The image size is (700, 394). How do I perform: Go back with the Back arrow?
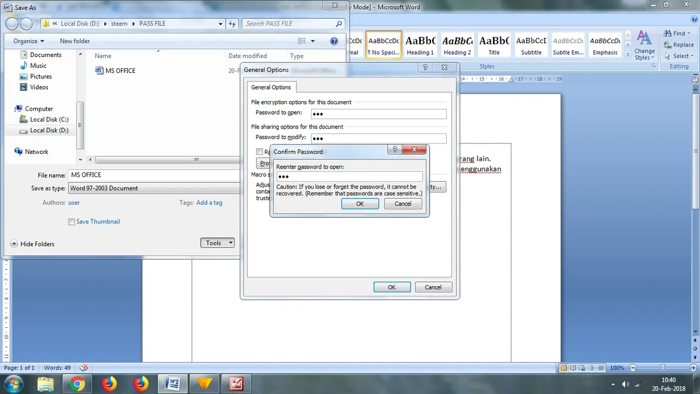pyautogui.click(x=12, y=24)
